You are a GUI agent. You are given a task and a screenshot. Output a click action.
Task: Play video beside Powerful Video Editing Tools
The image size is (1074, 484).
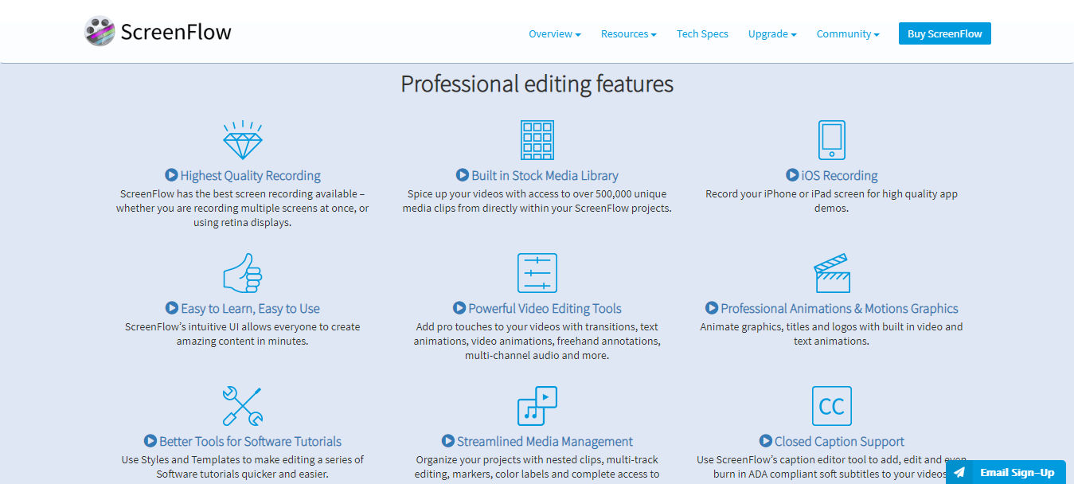(459, 308)
